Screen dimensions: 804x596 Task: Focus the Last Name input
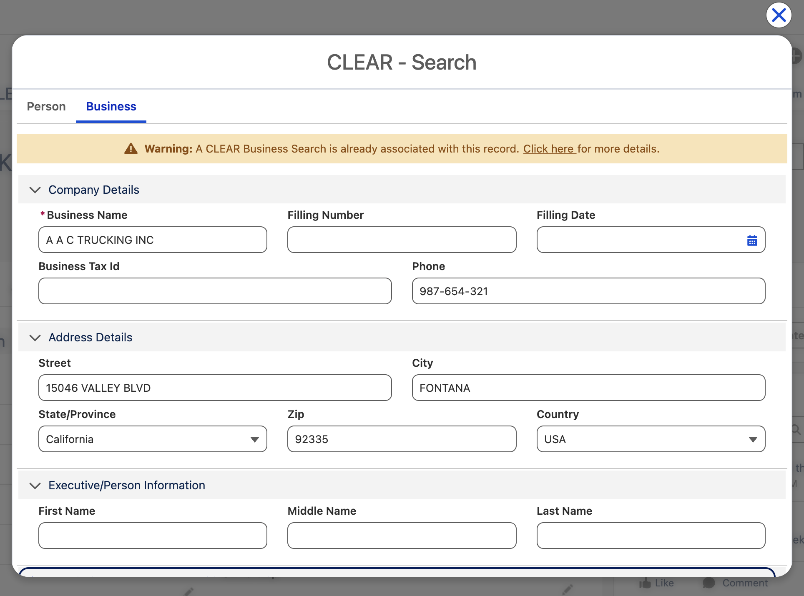click(x=651, y=536)
